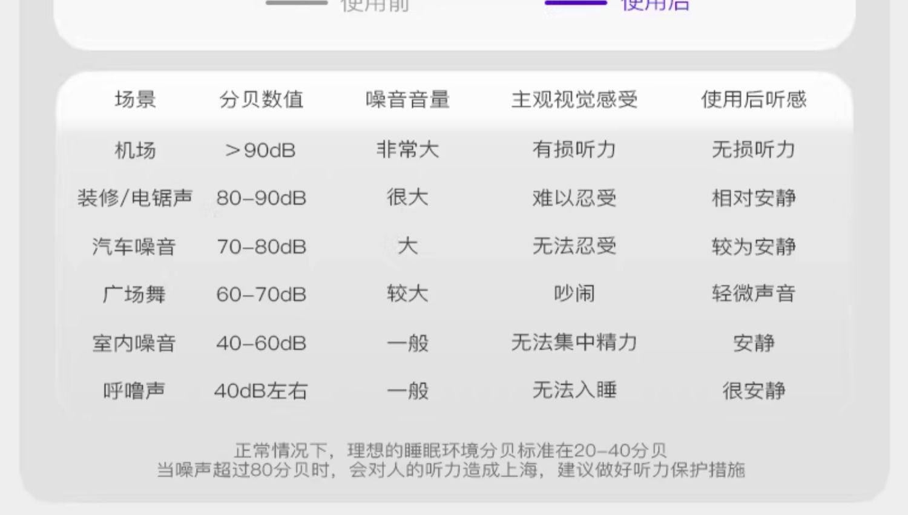Click the 很安静 result cell

pos(754,391)
